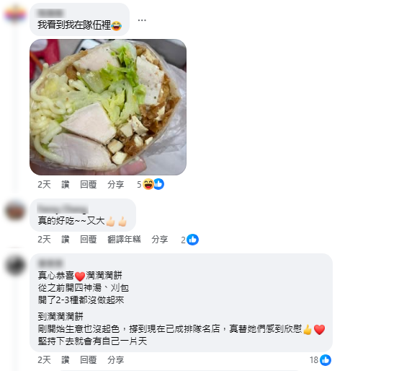417x371 pixels.
Task: Open the first commenter's profile avatar
Action: (15, 14)
